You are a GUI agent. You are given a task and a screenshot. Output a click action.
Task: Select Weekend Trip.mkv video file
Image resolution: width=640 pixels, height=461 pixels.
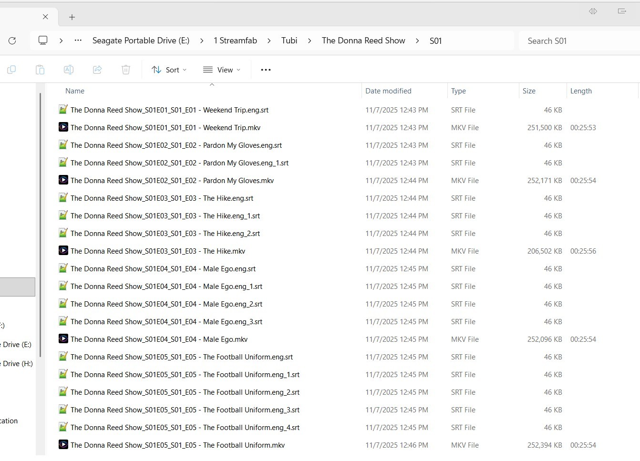click(165, 128)
